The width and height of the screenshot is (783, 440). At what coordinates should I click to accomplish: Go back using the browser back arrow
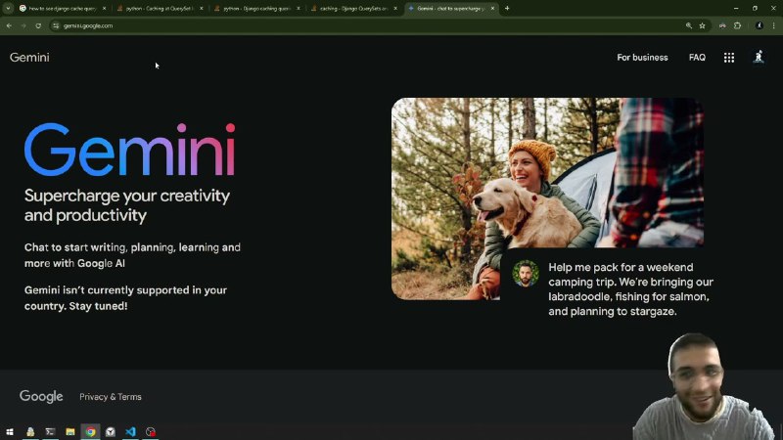click(9, 25)
